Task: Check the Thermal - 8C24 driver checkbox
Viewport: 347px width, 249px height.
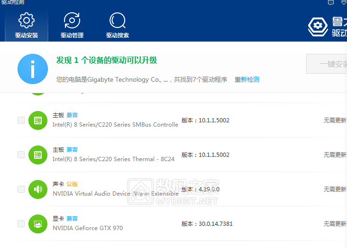Action: (x=21, y=155)
